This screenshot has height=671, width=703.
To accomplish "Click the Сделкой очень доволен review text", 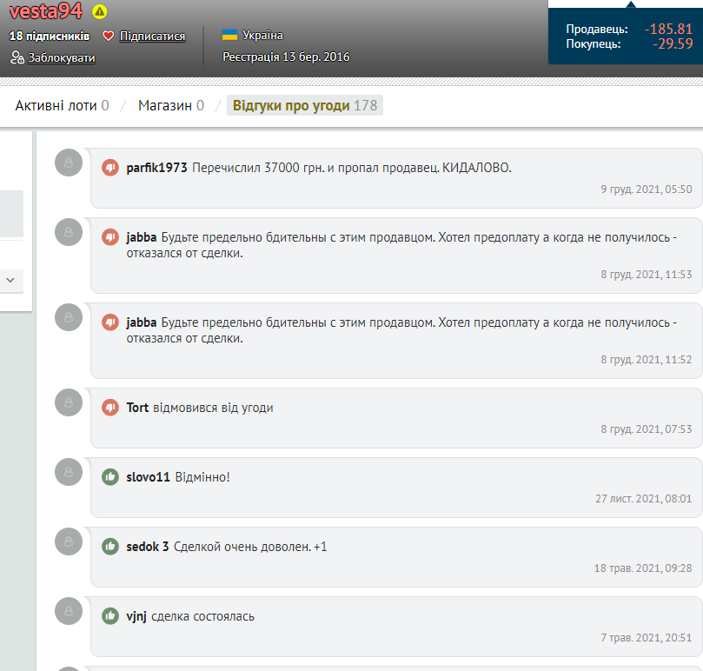I will pyautogui.click(x=250, y=547).
